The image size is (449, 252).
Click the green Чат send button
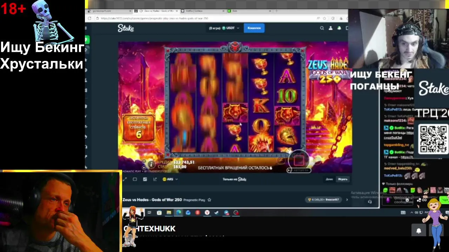[x=445, y=200]
